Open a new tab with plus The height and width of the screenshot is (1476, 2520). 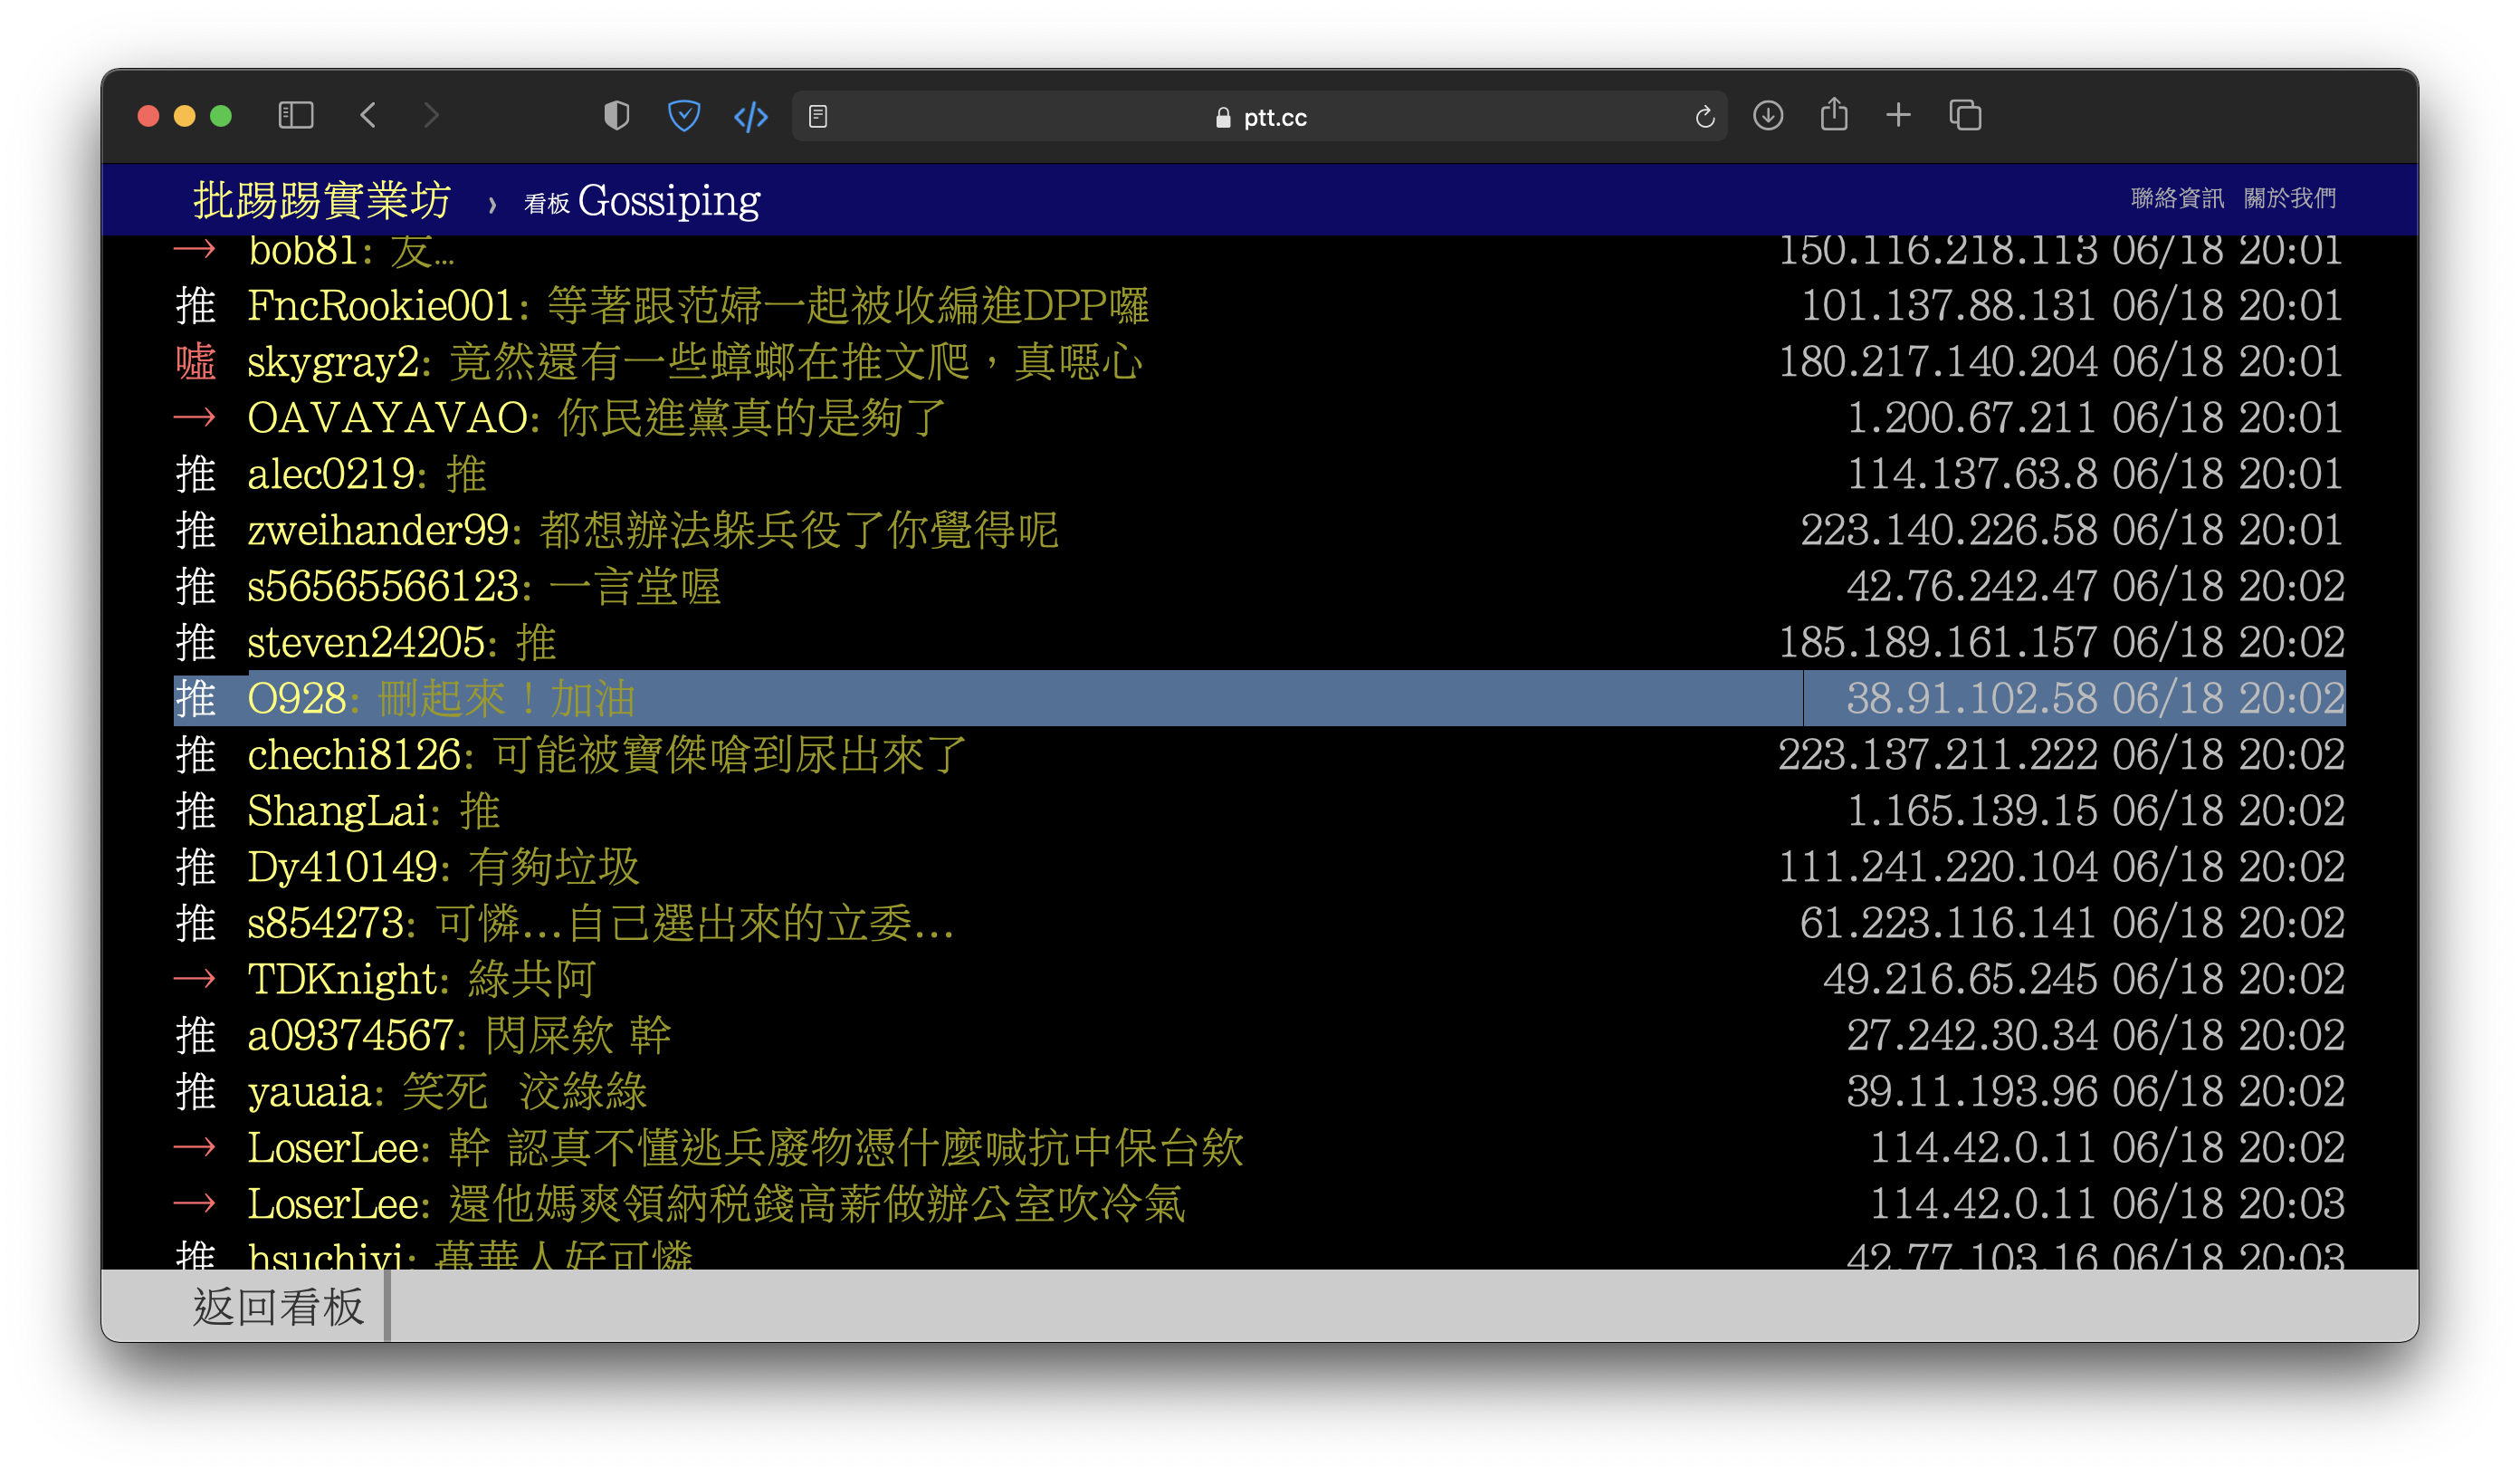tap(1898, 116)
